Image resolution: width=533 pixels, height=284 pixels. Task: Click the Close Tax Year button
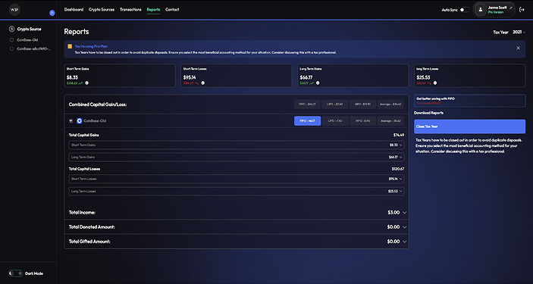[469, 126]
